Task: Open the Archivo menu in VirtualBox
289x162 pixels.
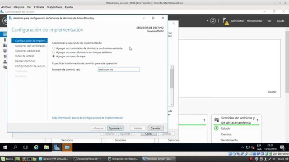Action: click(6, 7)
